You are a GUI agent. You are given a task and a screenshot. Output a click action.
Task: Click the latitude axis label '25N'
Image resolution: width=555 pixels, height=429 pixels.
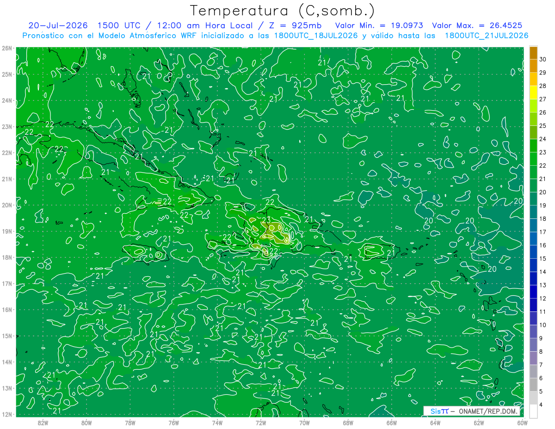point(6,74)
